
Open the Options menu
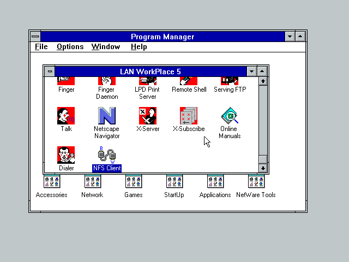pyautogui.click(x=70, y=47)
